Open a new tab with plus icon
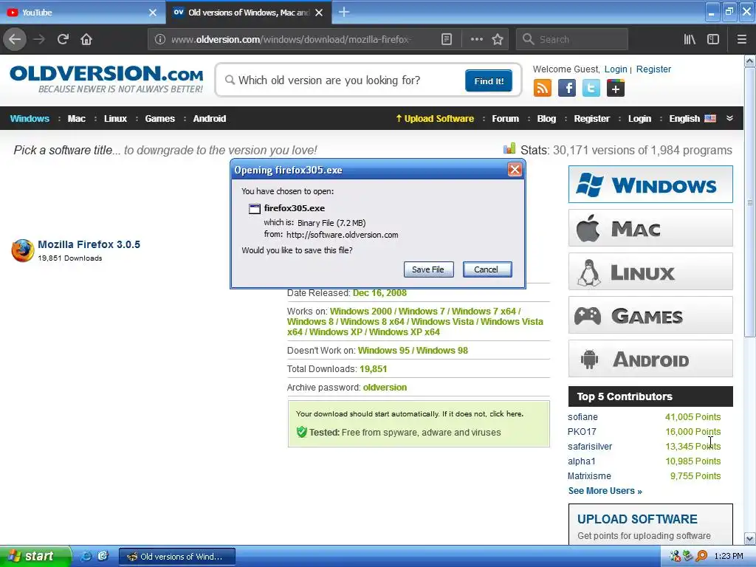 tap(344, 12)
